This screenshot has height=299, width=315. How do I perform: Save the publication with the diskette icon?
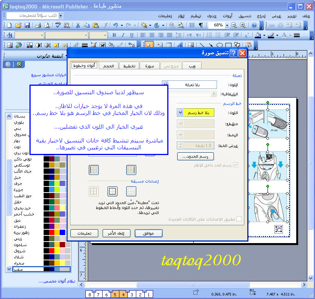[x=27, y=25]
